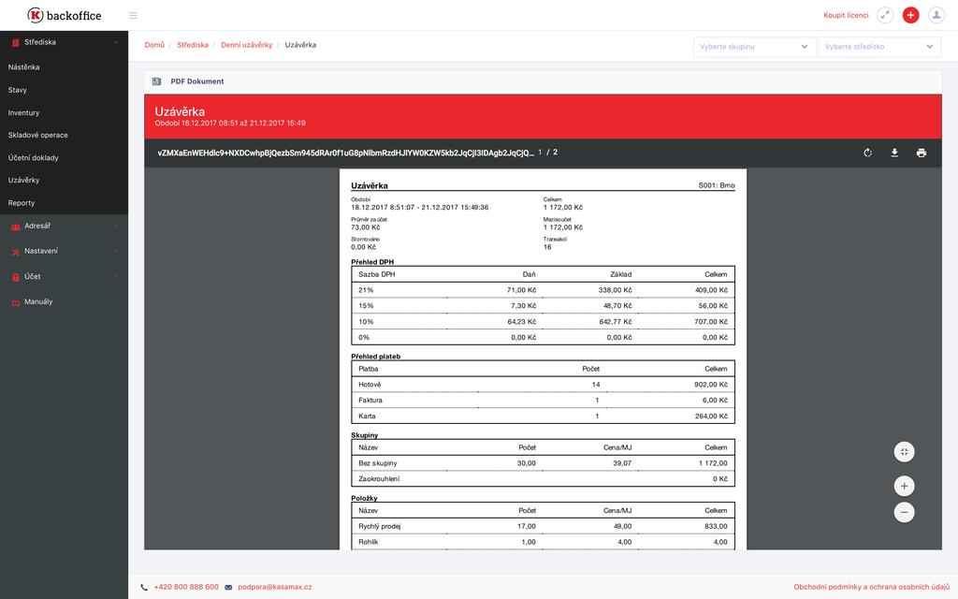Viewport: 958px width, 599px height.
Task: Click the PDF Dokument panel icon
Action: pos(156,81)
